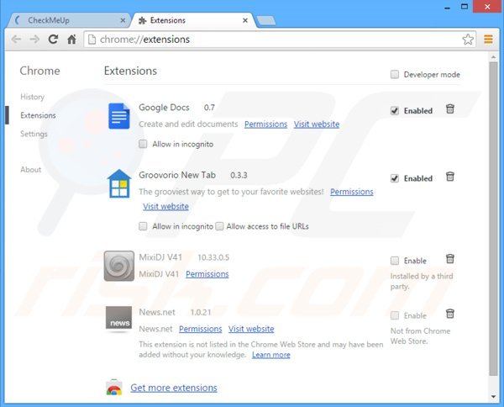Open the home page icon
The height and width of the screenshot is (407, 504).
[x=71, y=40]
